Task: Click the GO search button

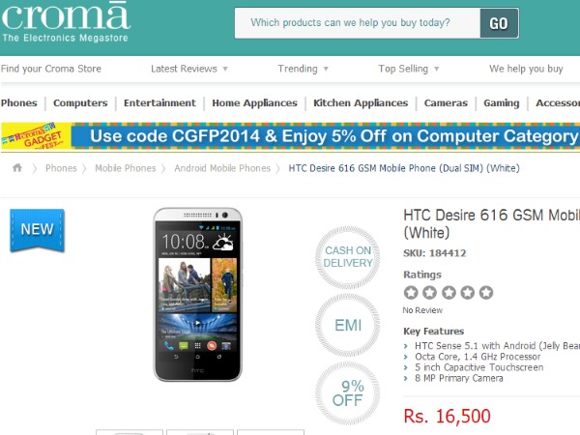Action: point(499,23)
